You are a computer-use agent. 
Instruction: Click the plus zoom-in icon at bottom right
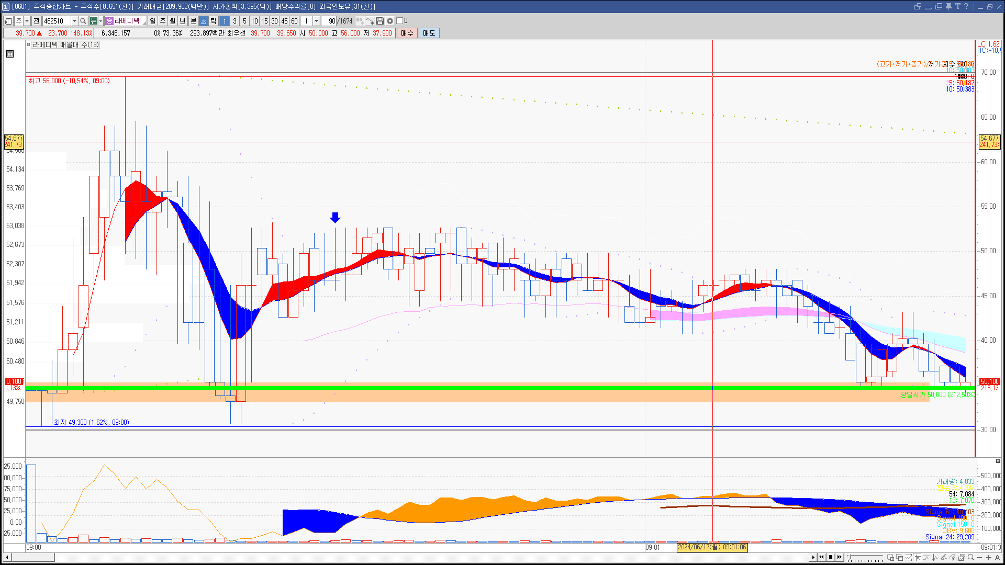pyautogui.click(x=989, y=558)
